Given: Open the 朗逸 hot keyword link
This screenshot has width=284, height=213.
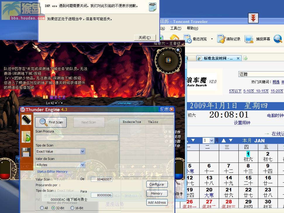Looking at the screenshot, I should [x=276, y=82].
